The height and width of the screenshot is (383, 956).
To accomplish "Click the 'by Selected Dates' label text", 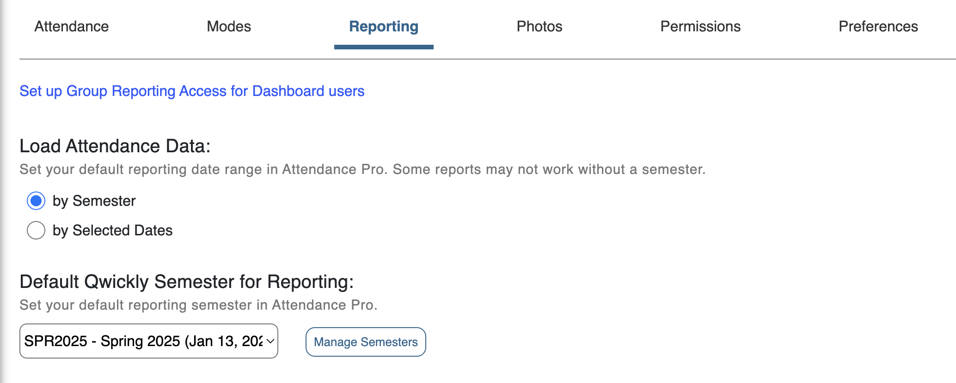I will coord(112,231).
